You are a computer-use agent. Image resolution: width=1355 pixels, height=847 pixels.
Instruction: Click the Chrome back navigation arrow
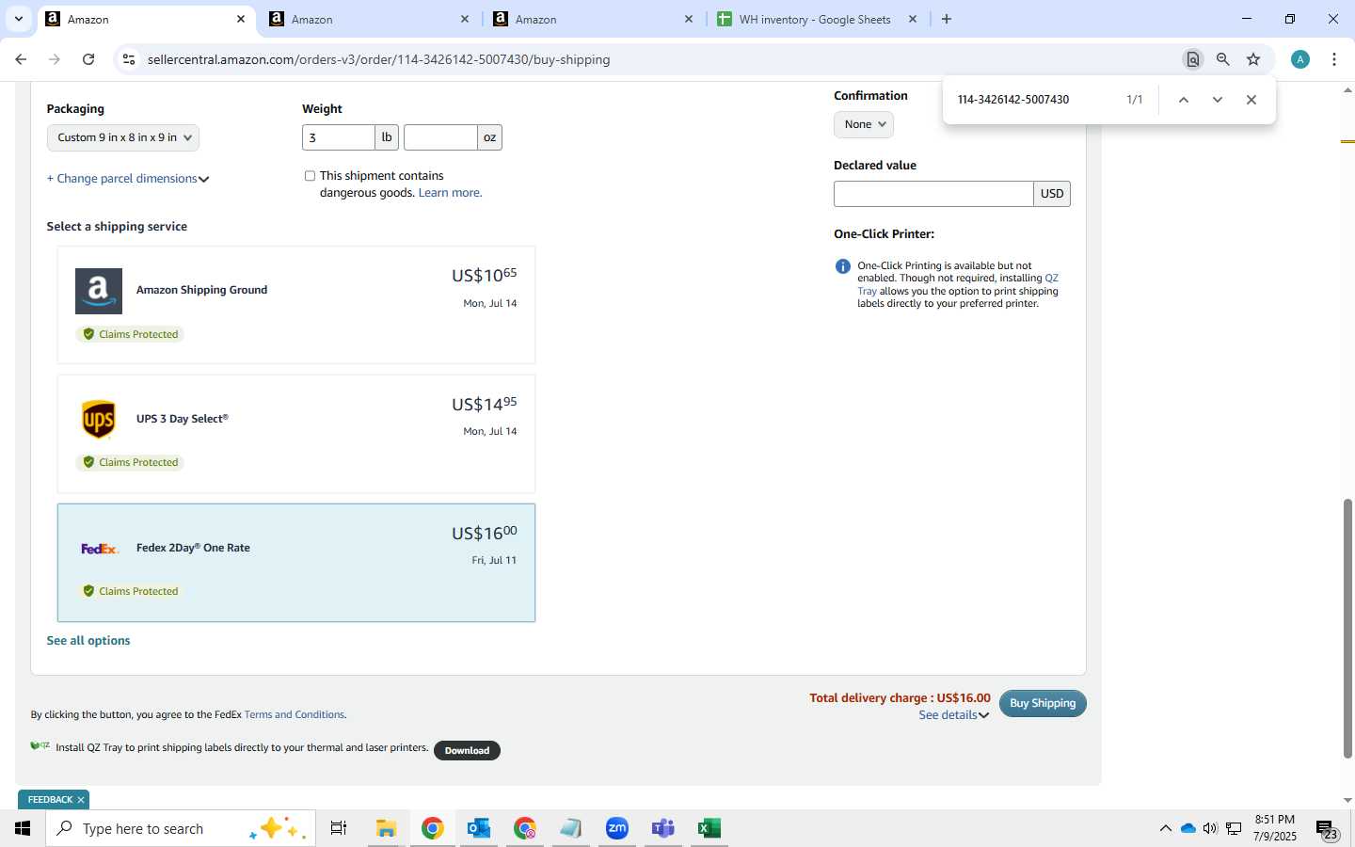[x=21, y=59]
